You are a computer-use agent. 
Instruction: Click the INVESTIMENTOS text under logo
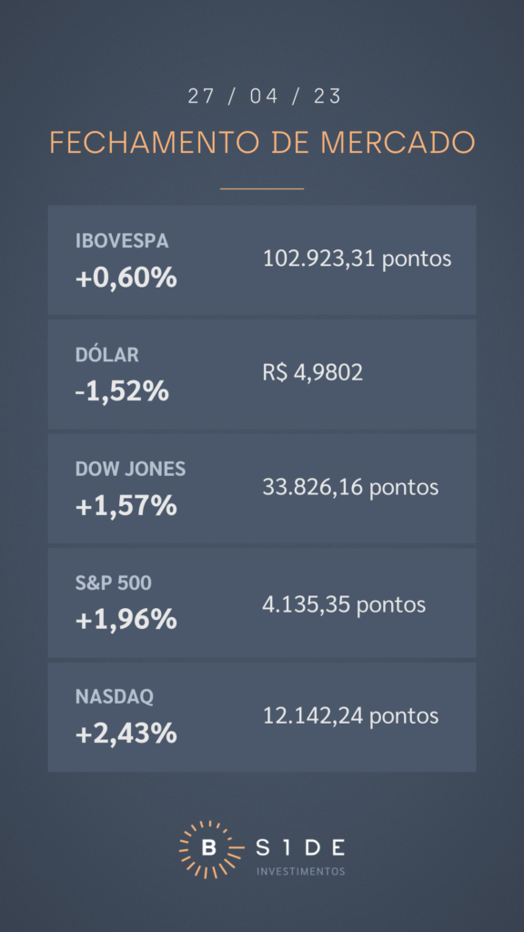[300, 871]
